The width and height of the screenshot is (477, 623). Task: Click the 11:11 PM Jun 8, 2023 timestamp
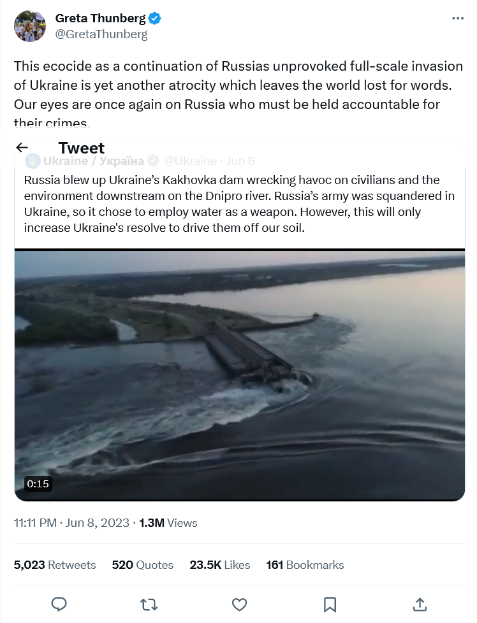click(x=72, y=523)
